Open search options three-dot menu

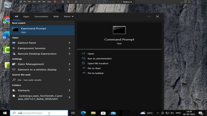click(x=149, y=16)
